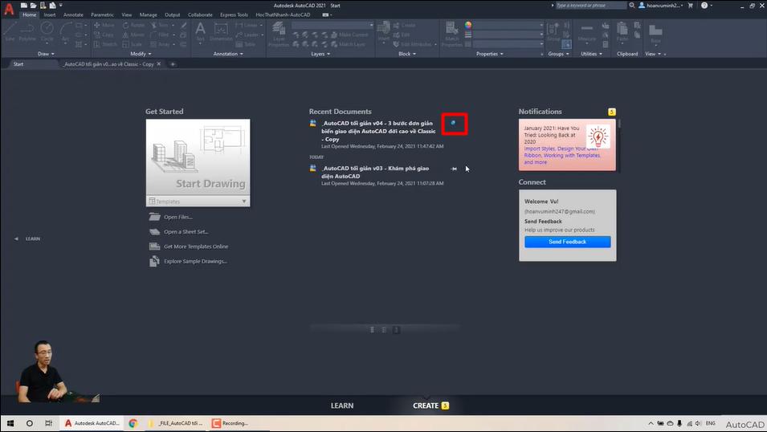Expand the Quick Access toolbar customize arrow
This screenshot has height=432, width=767.
click(61, 6)
